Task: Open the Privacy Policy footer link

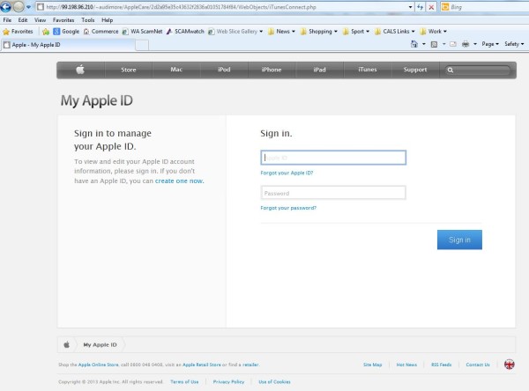Action: [x=228, y=382]
